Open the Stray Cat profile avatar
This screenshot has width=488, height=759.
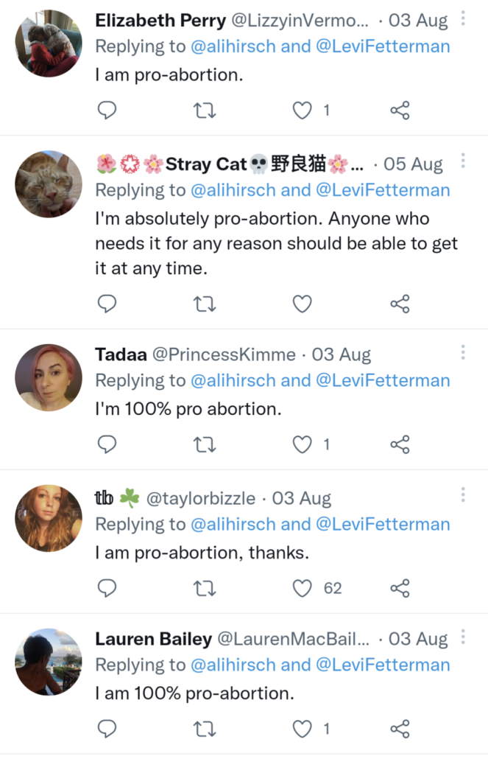(x=49, y=184)
